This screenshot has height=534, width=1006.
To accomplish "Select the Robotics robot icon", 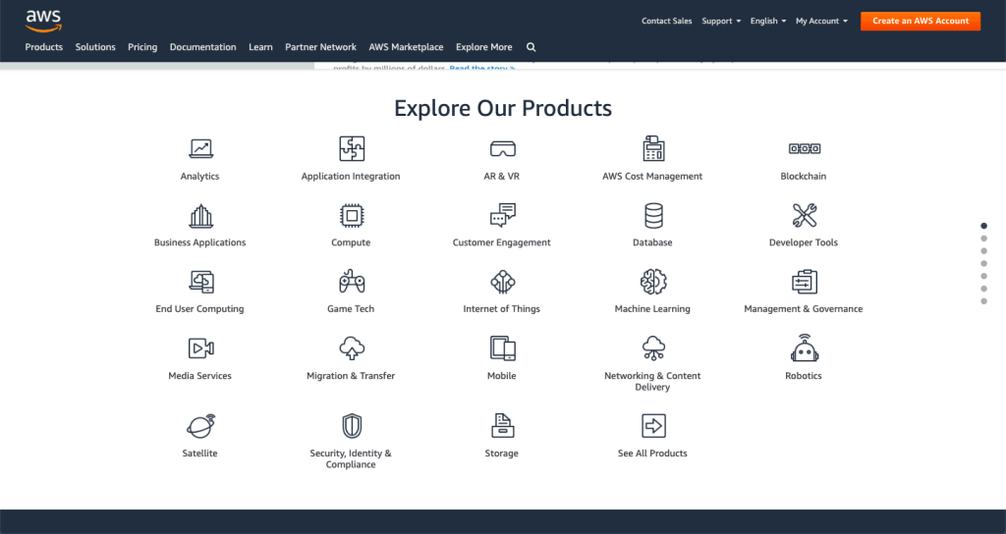I will pyautogui.click(x=805, y=347).
